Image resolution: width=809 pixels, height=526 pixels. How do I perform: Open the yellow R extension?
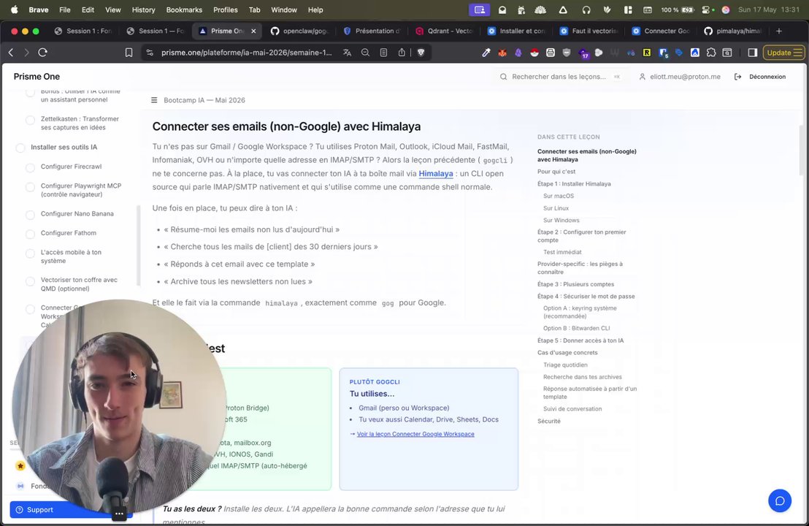(x=646, y=53)
